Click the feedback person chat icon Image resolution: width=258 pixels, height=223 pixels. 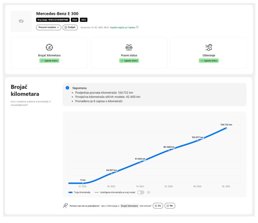tap(65, 206)
